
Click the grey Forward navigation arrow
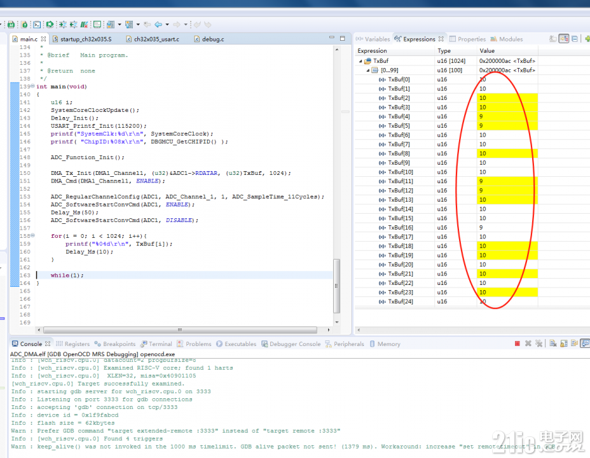(x=177, y=24)
